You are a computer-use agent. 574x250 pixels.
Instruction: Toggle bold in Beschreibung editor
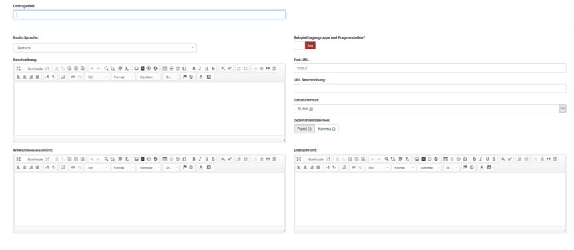(x=194, y=68)
